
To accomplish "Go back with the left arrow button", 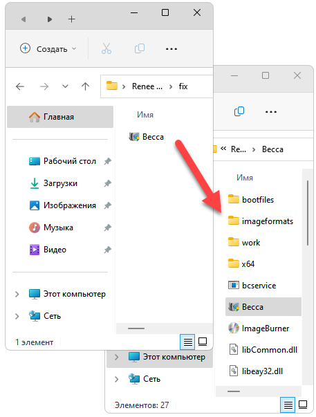I will pos(20,86).
